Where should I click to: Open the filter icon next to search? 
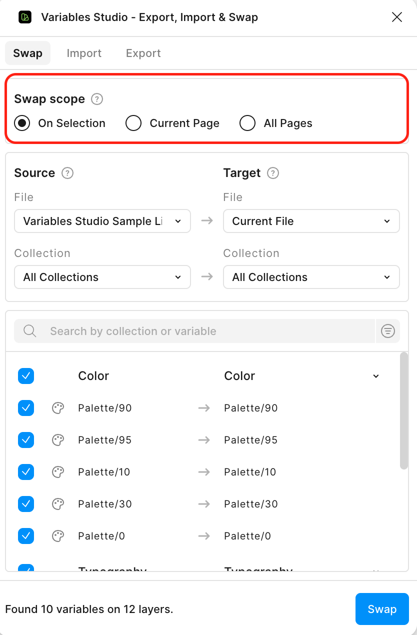point(388,331)
